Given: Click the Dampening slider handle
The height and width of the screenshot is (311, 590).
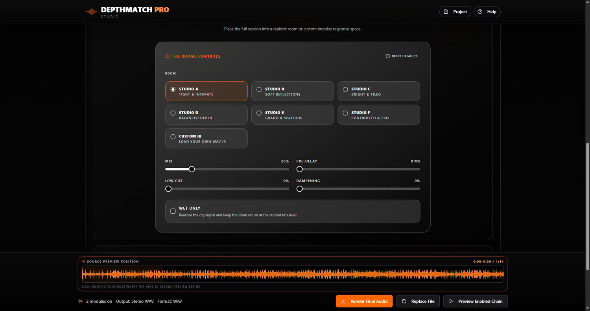Looking at the screenshot, I should pos(300,189).
